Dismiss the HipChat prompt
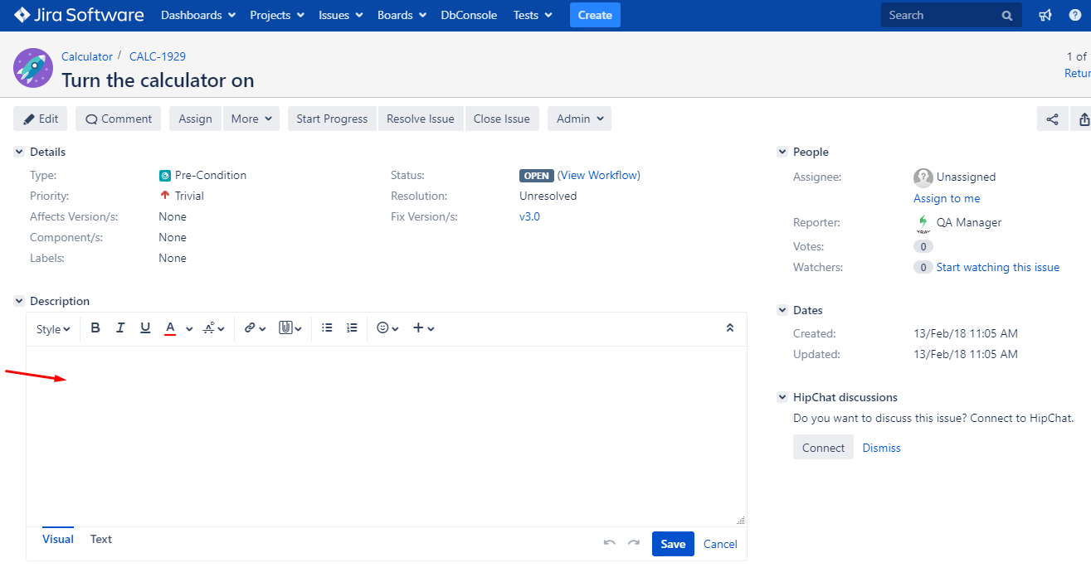Screen dimensions: 1091x582 881,448
